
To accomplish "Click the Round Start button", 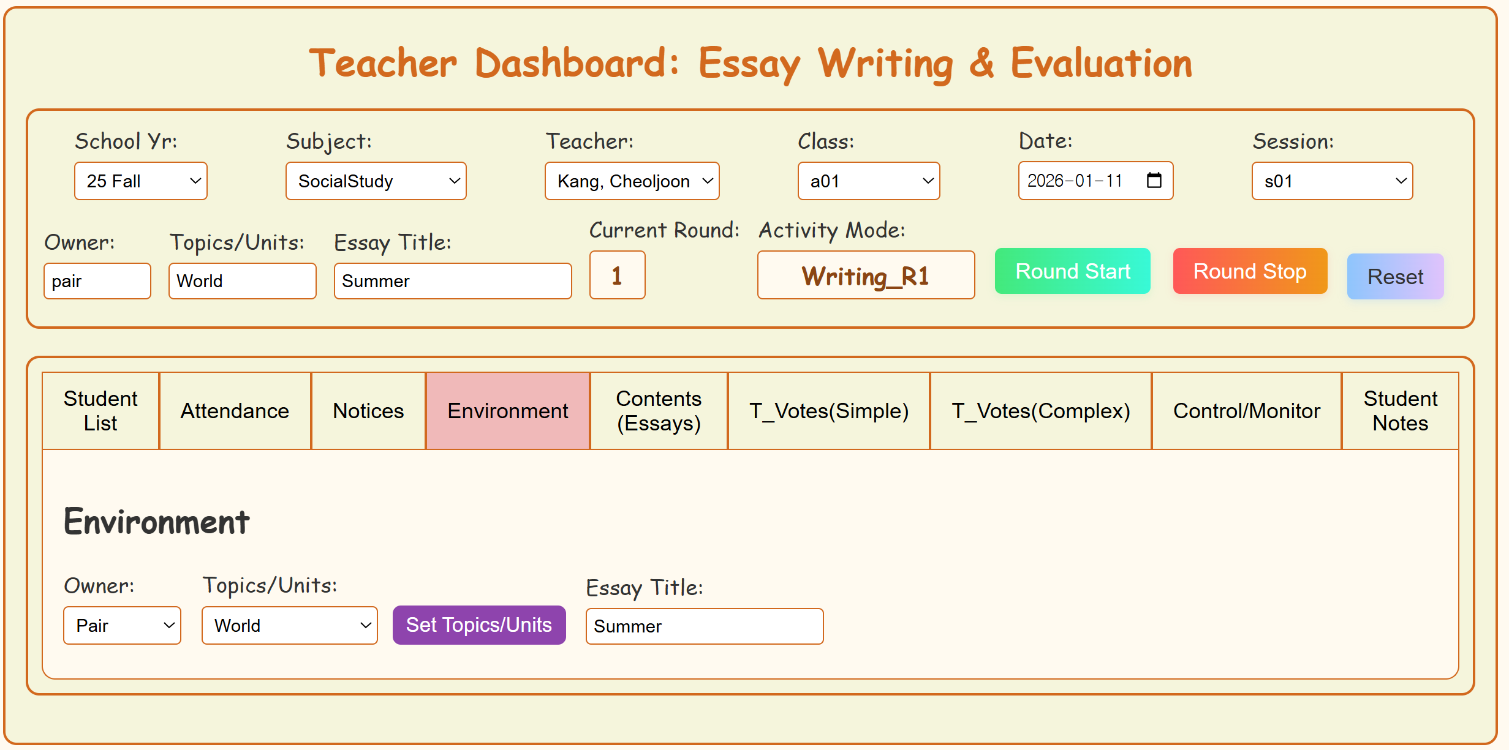I will point(1072,271).
